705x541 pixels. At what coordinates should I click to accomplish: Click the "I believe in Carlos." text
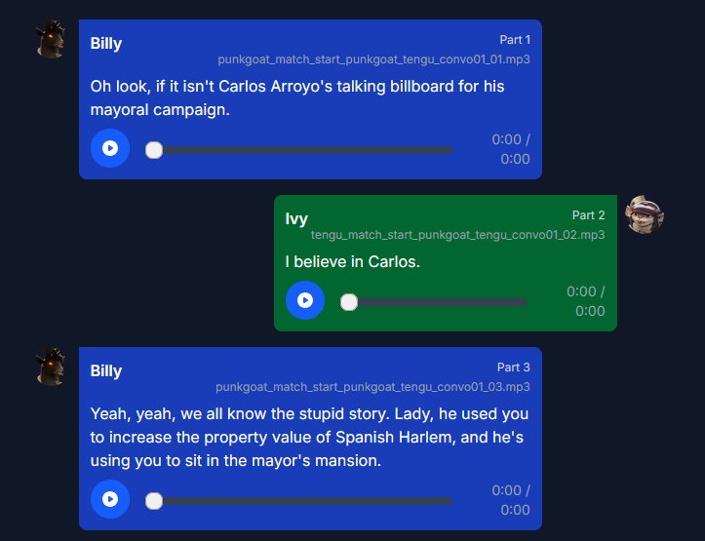coord(353,262)
